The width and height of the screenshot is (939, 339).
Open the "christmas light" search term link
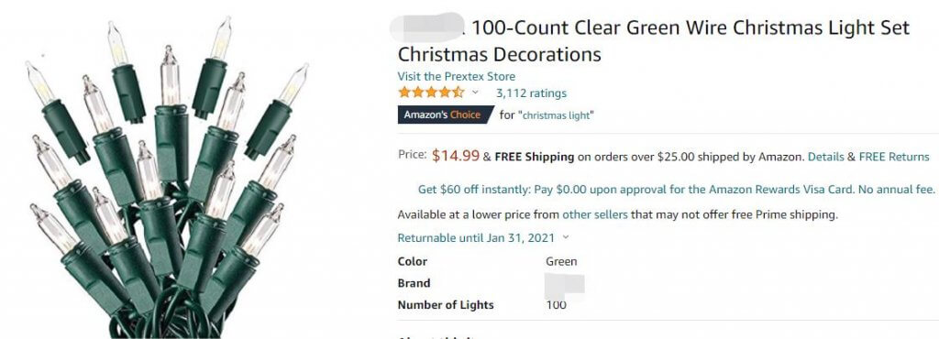click(x=555, y=115)
